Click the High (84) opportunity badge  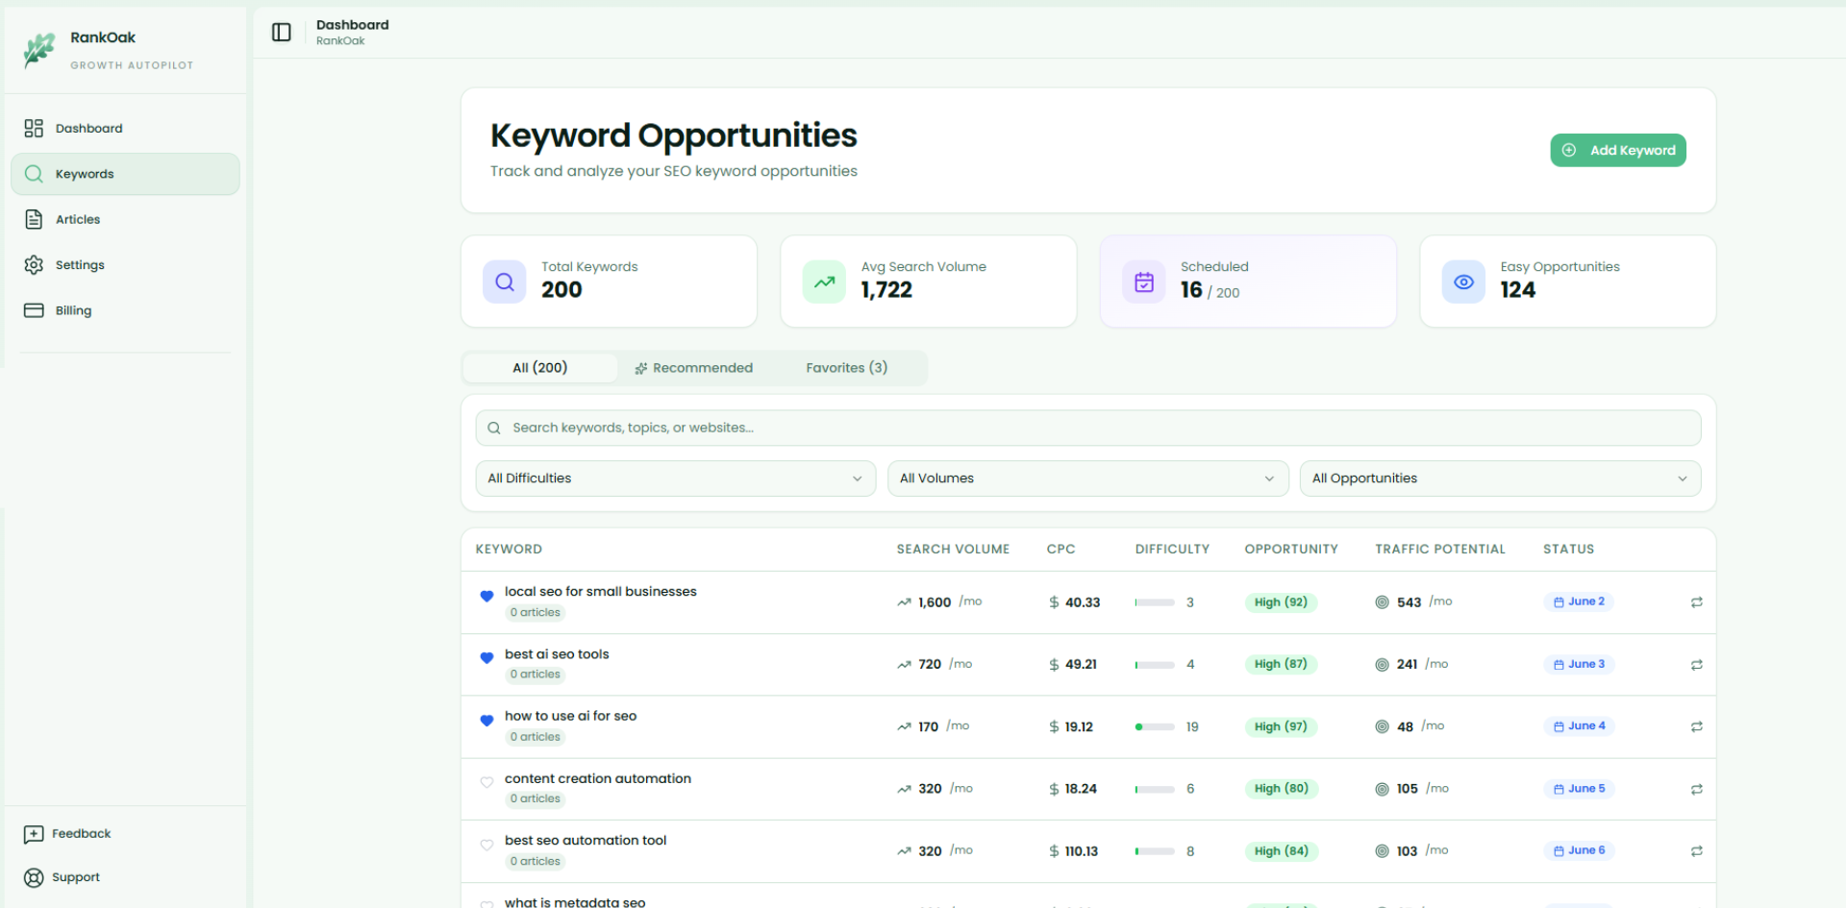1281,851
